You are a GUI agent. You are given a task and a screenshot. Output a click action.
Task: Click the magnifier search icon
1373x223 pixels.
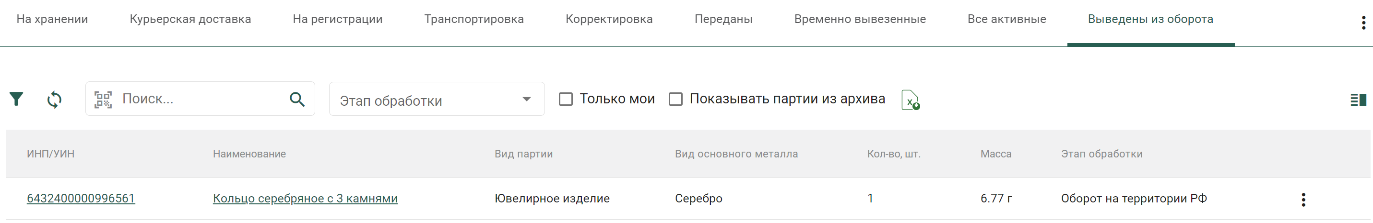(x=297, y=99)
